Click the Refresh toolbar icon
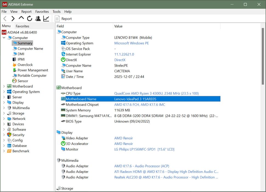The width and height of the screenshot is (266, 192). [30, 19]
